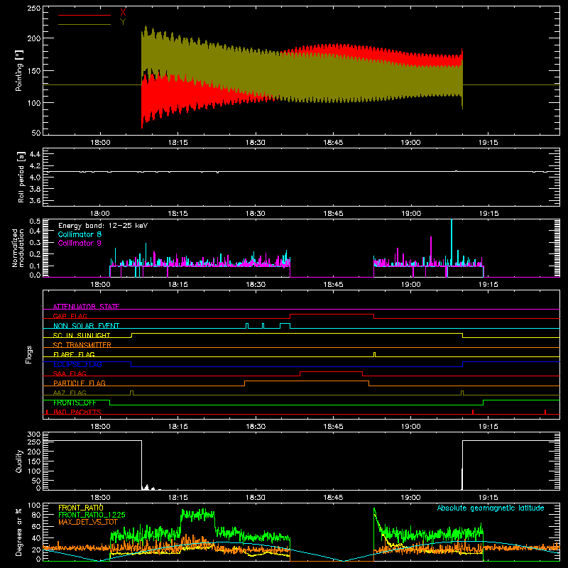Click the '250' label on Pointing axis

pos(33,8)
